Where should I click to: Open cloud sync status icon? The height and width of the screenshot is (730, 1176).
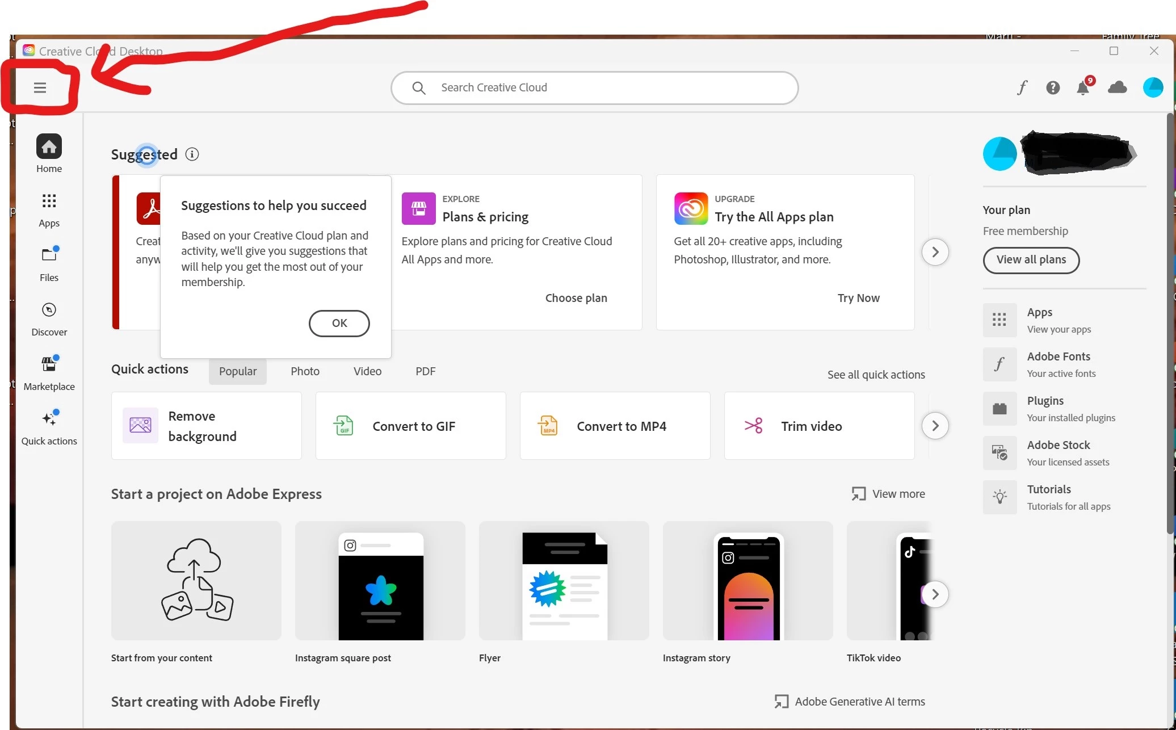tap(1117, 87)
